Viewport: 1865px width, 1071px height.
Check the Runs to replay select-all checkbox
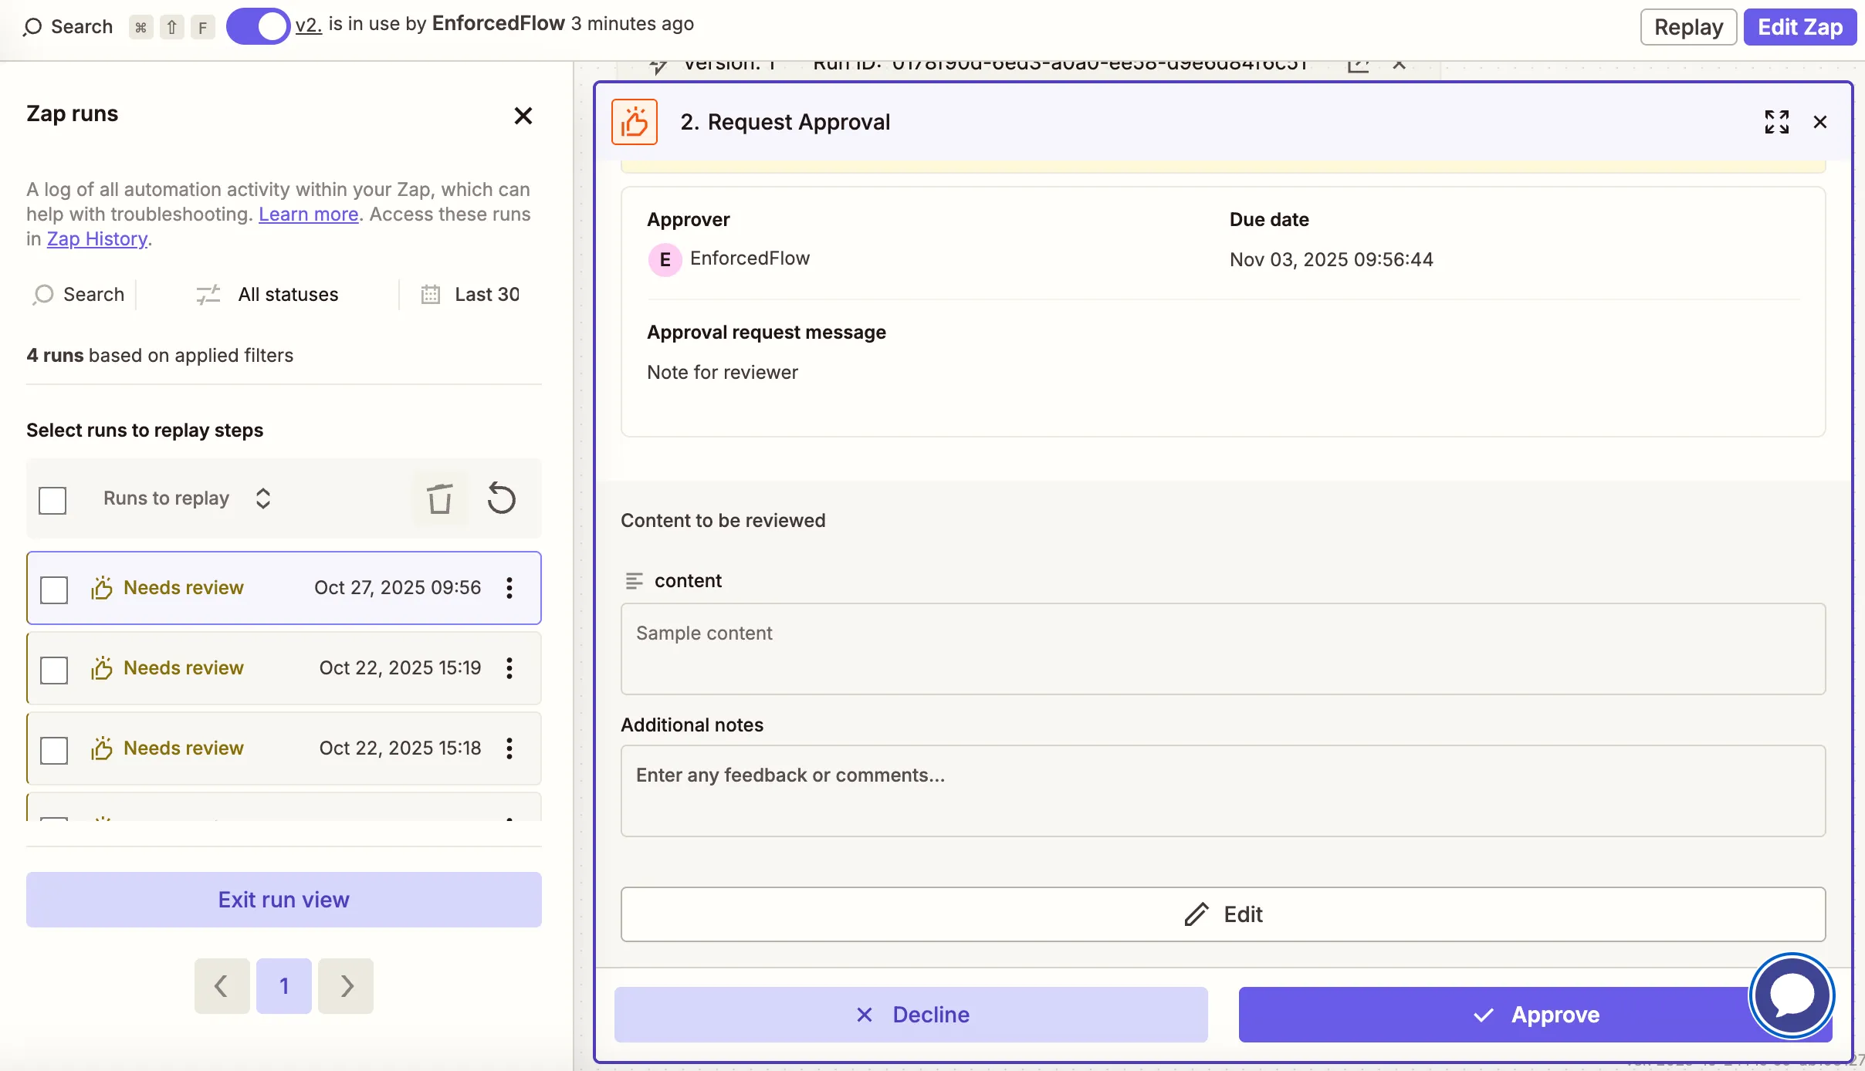coord(52,500)
